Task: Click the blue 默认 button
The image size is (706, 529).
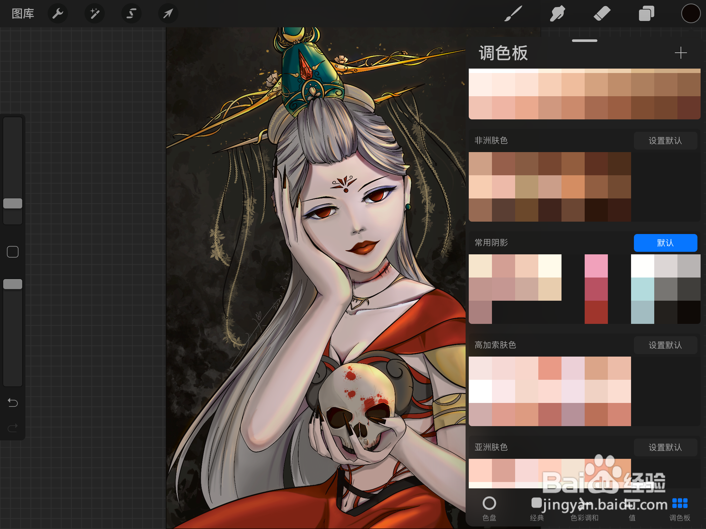Action: (665, 243)
